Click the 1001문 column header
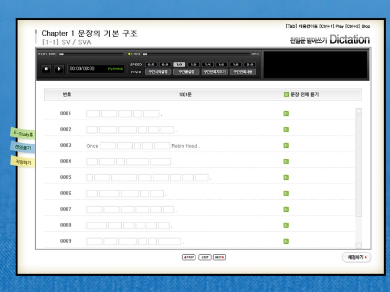 (185, 94)
